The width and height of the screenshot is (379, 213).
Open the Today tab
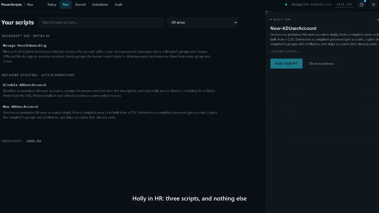[52, 5]
